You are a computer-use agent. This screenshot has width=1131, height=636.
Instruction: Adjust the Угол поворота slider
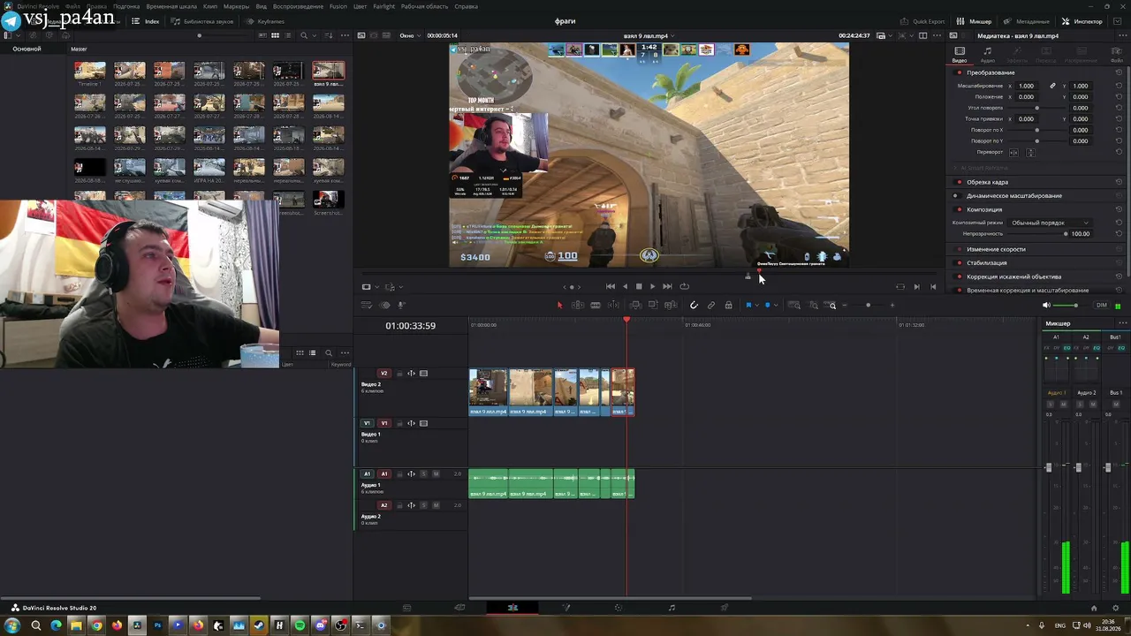(1036, 108)
